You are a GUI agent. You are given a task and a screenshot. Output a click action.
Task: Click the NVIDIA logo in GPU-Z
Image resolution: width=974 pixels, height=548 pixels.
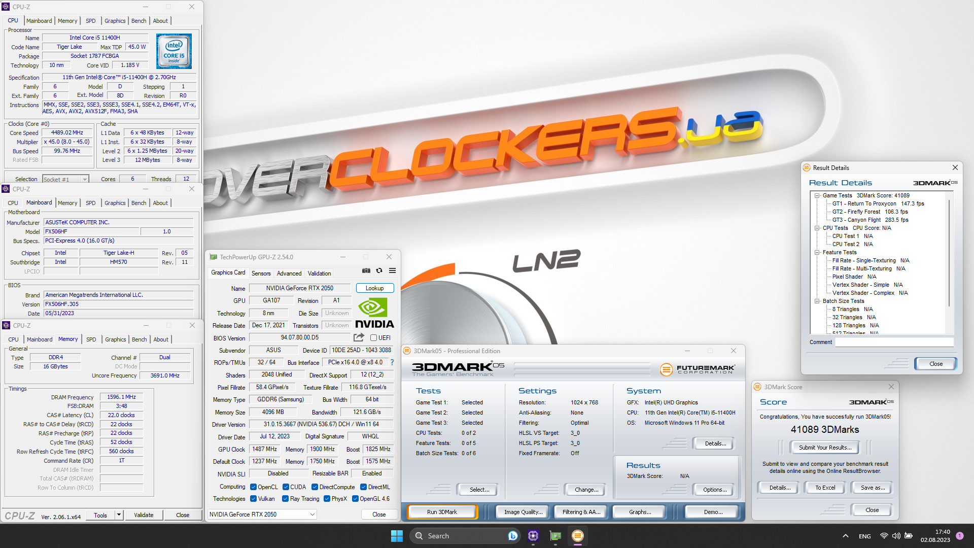[x=374, y=313]
